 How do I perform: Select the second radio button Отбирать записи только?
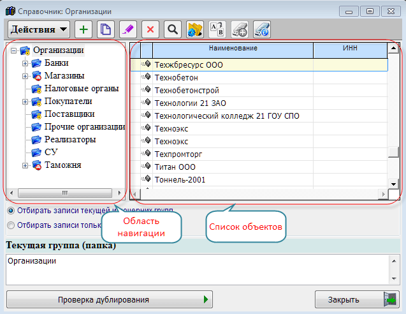[11, 225]
